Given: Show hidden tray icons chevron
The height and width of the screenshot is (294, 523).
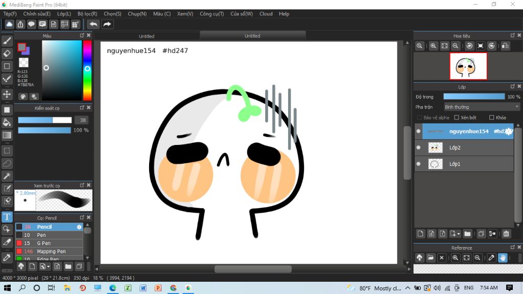Looking at the screenshot, I should (x=408, y=288).
